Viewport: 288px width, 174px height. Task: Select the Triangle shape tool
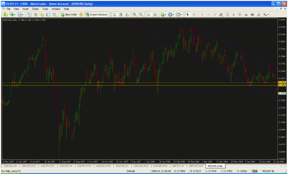(246, 15)
